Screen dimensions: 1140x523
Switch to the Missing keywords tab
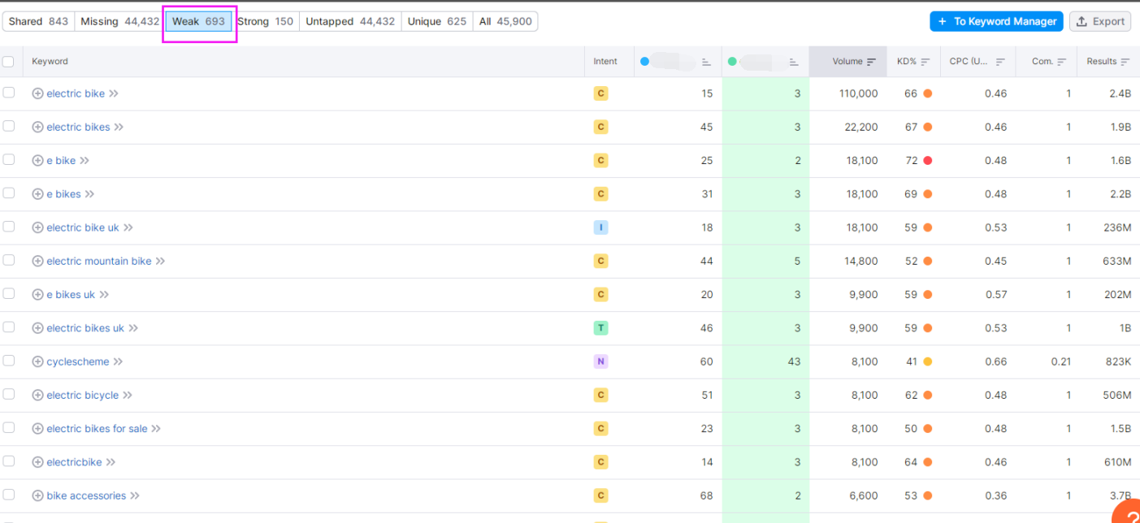click(x=119, y=21)
